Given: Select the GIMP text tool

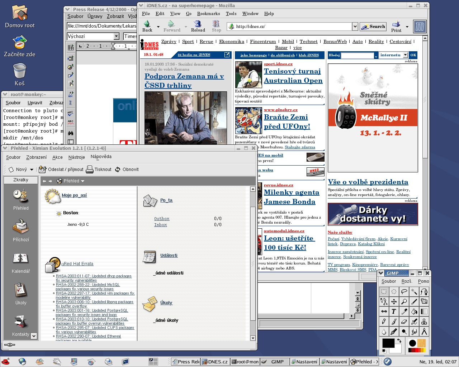Looking at the screenshot, I should [394, 311].
